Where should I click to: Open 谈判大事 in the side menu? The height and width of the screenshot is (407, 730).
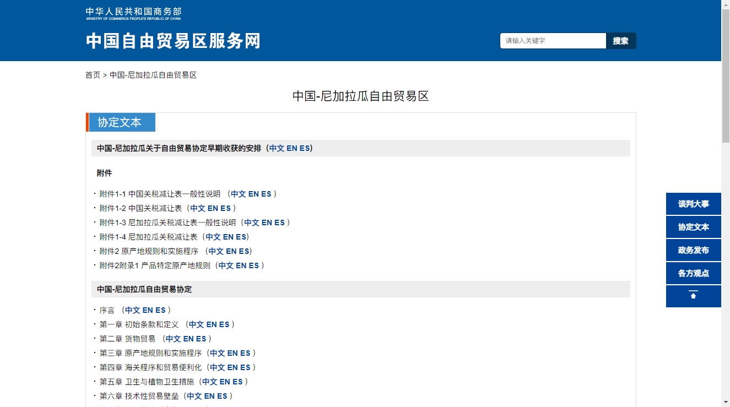click(693, 204)
